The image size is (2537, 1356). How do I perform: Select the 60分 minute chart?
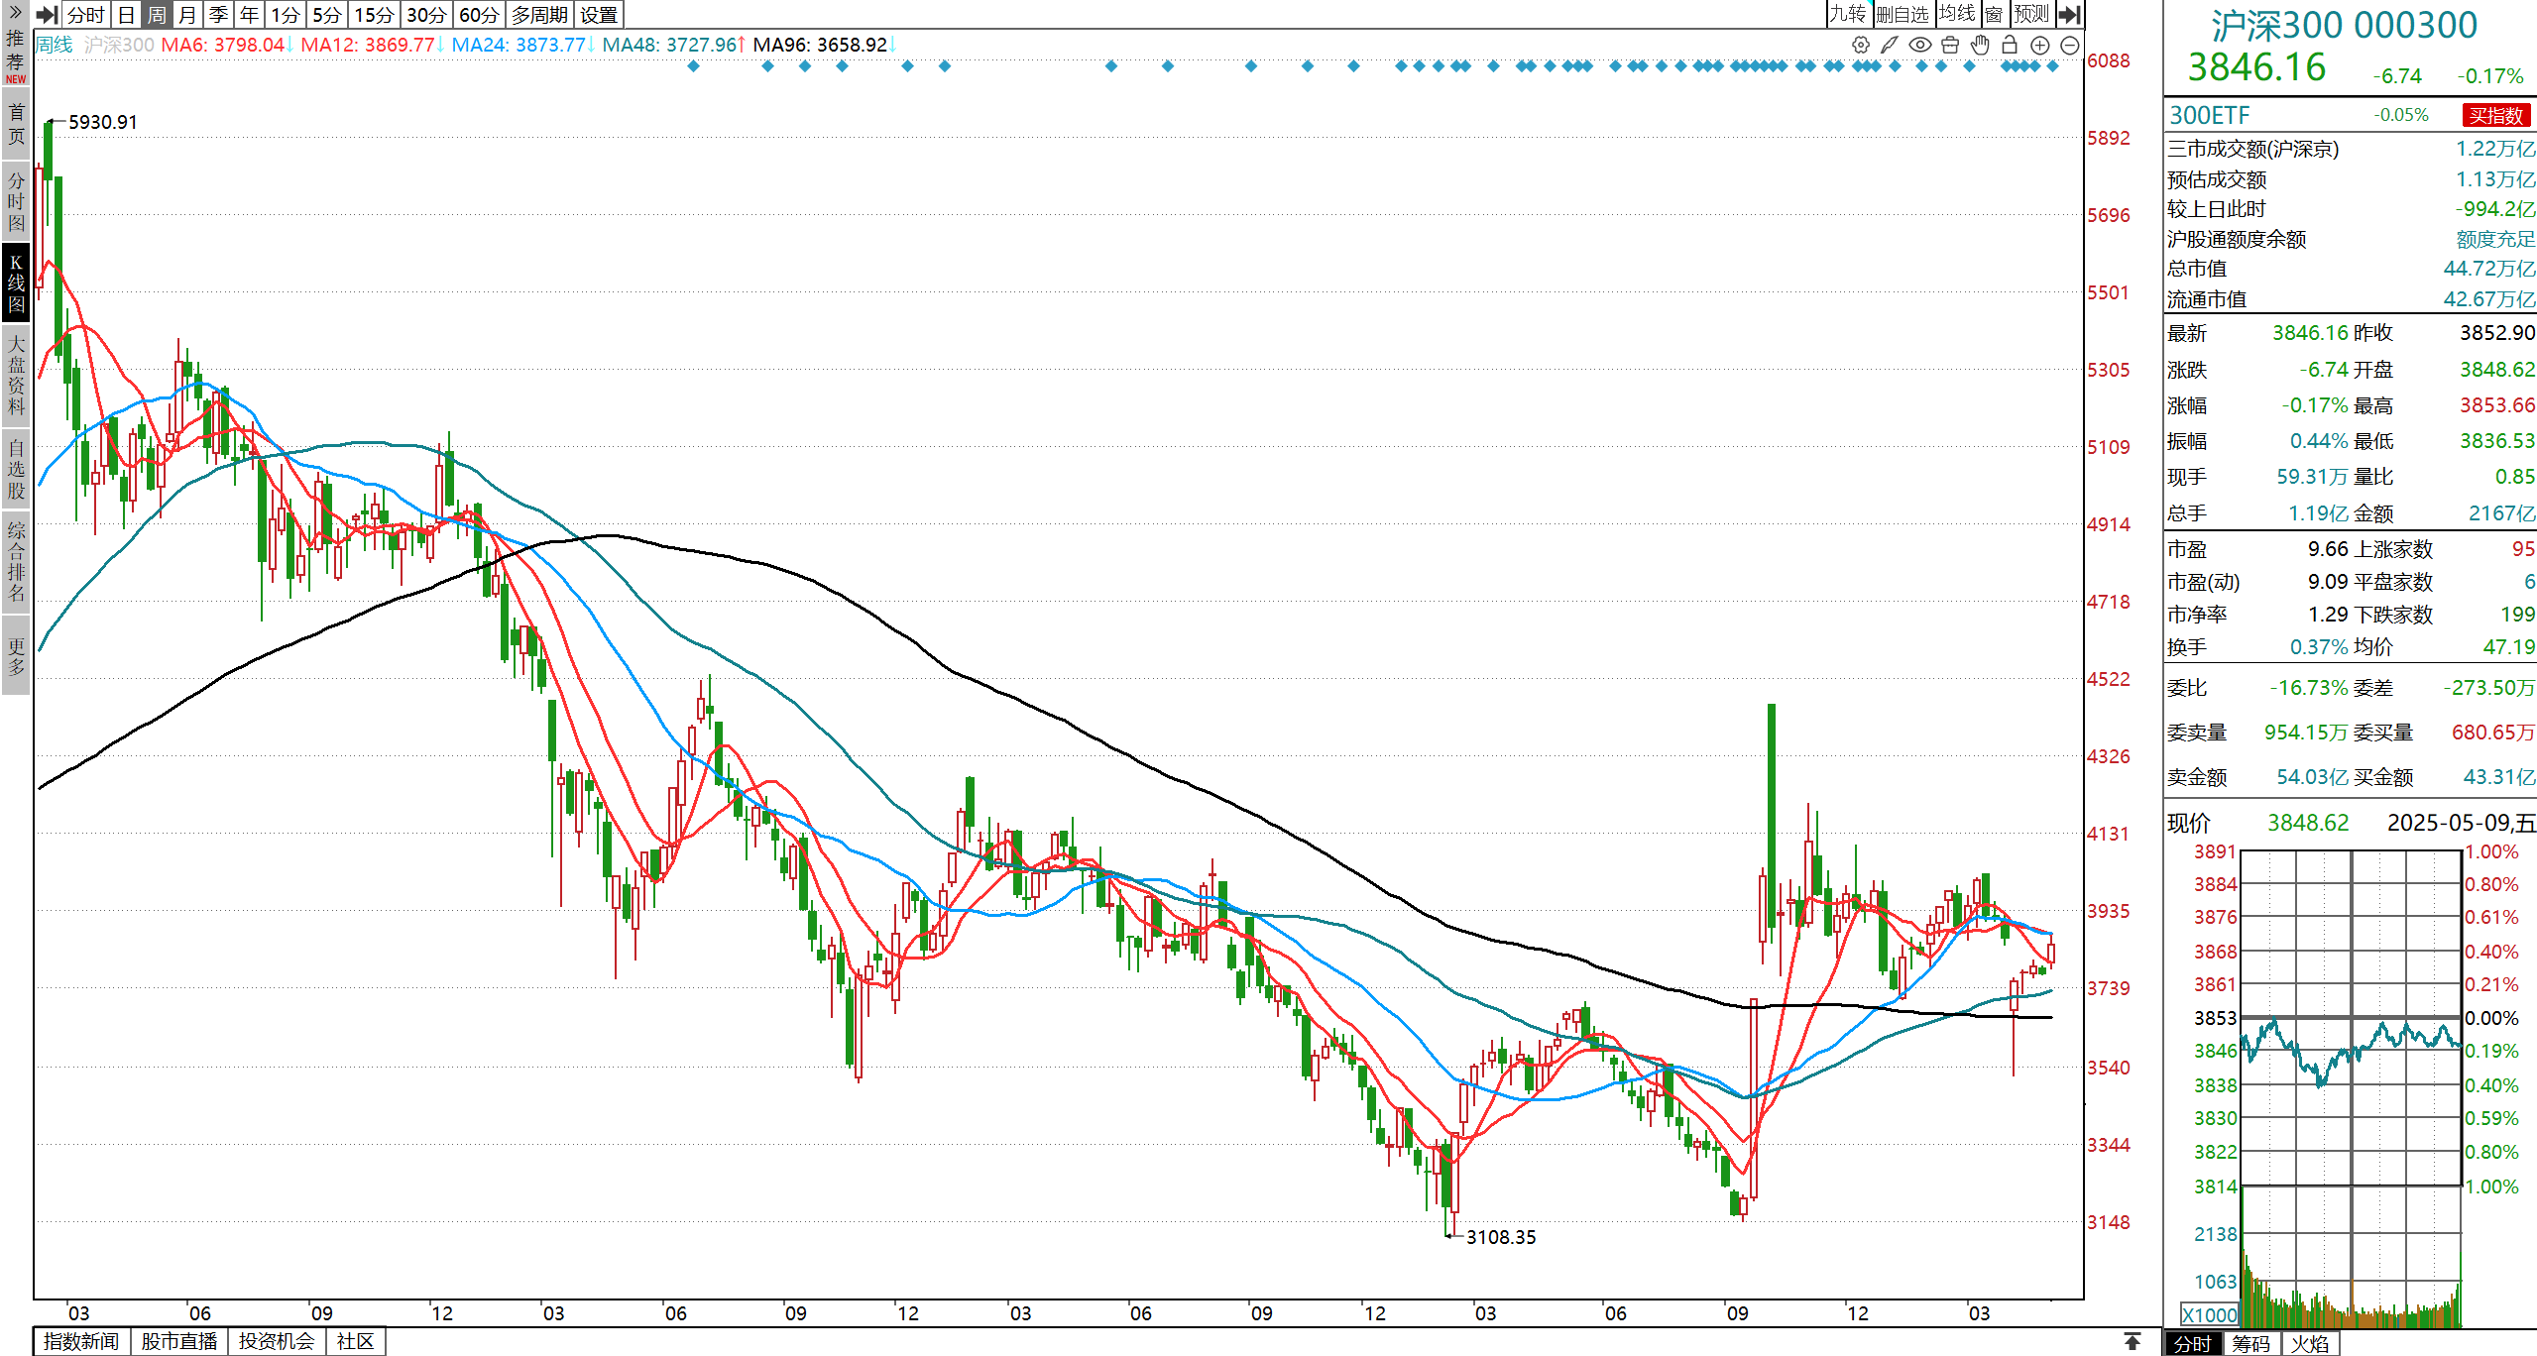point(479,15)
